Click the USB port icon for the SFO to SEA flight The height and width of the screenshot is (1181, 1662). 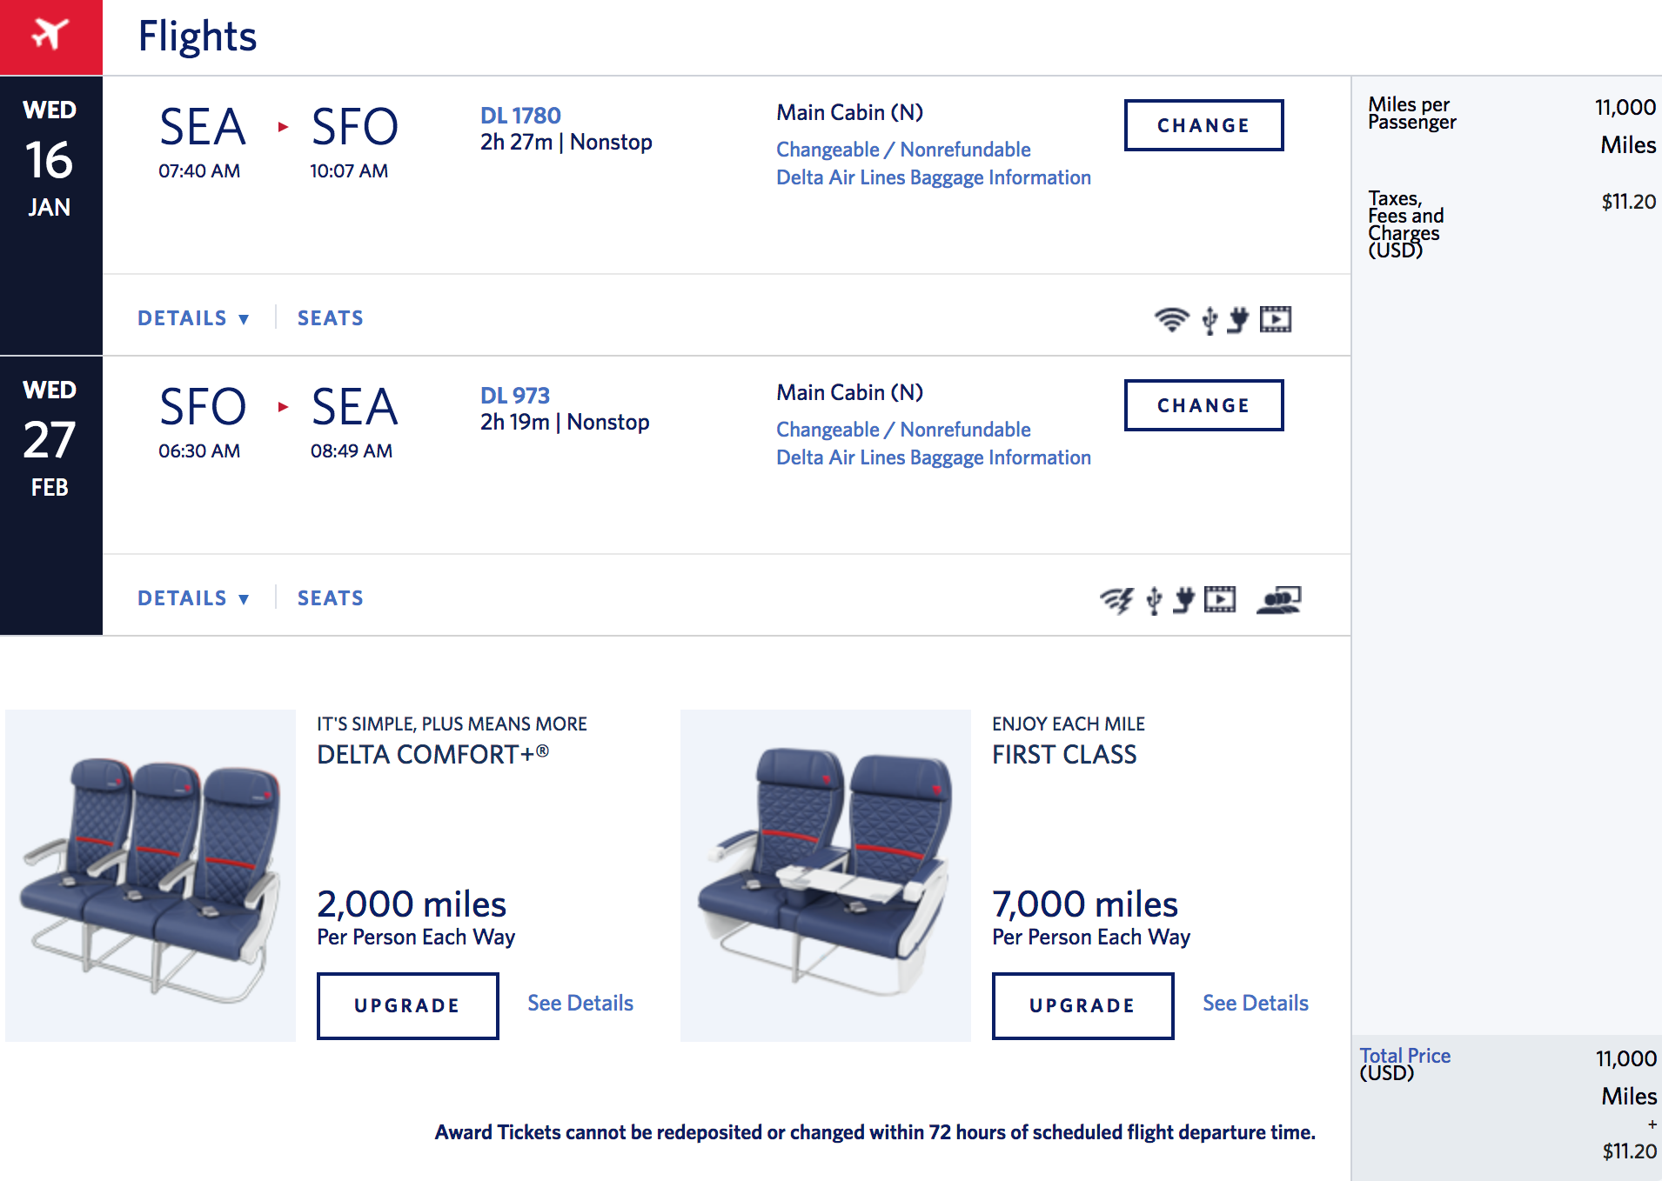[1154, 600]
